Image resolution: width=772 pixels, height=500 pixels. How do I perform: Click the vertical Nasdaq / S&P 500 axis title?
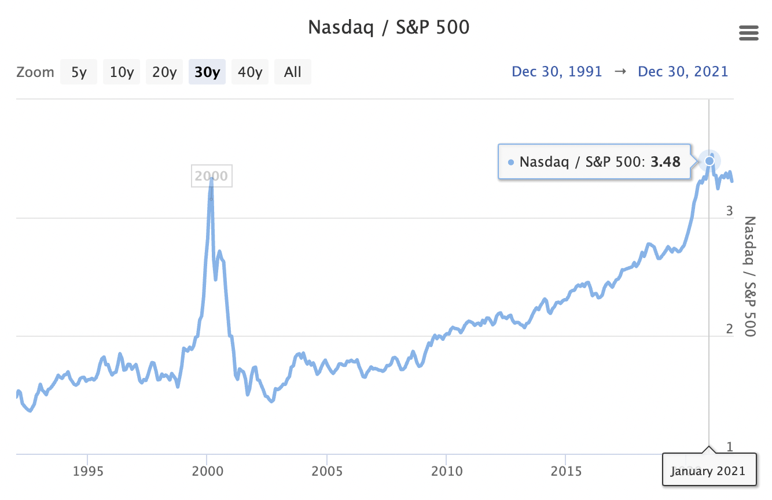[749, 277]
